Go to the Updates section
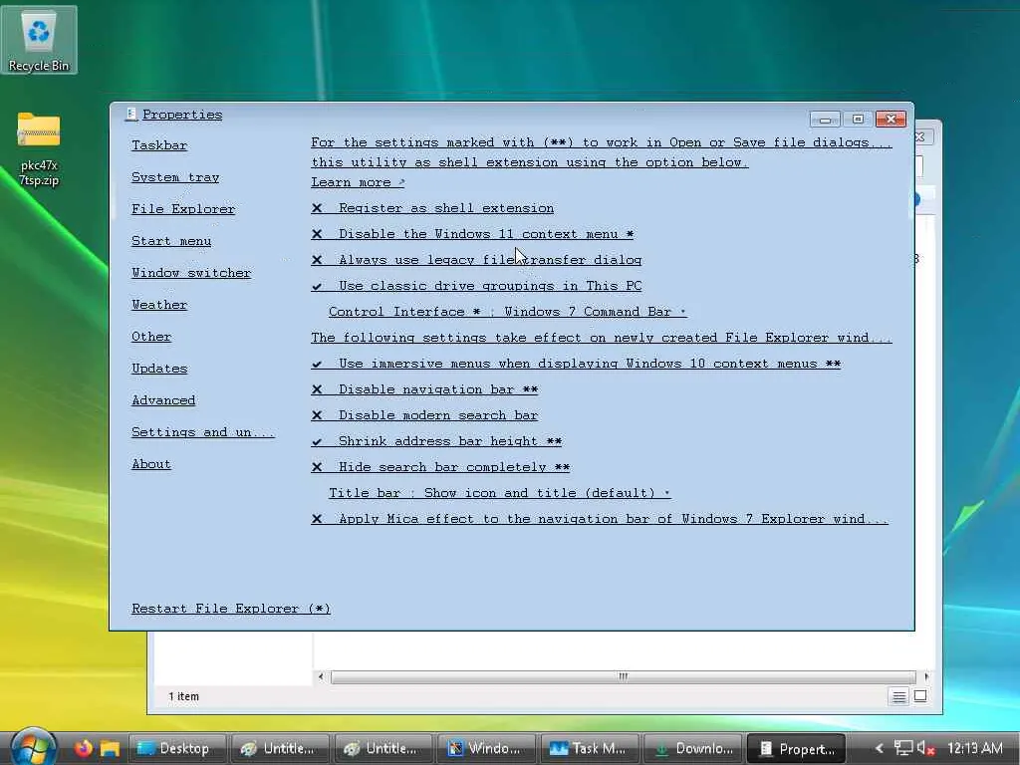The image size is (1020, 765). (x=159, y=369)
